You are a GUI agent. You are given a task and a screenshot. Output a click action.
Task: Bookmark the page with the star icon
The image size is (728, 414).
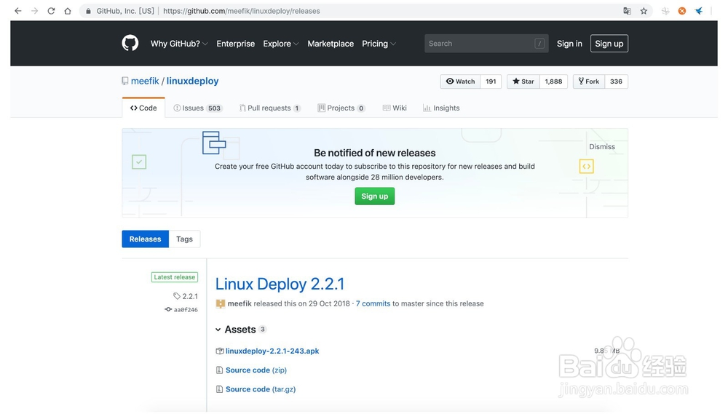(x=644, y=11)
